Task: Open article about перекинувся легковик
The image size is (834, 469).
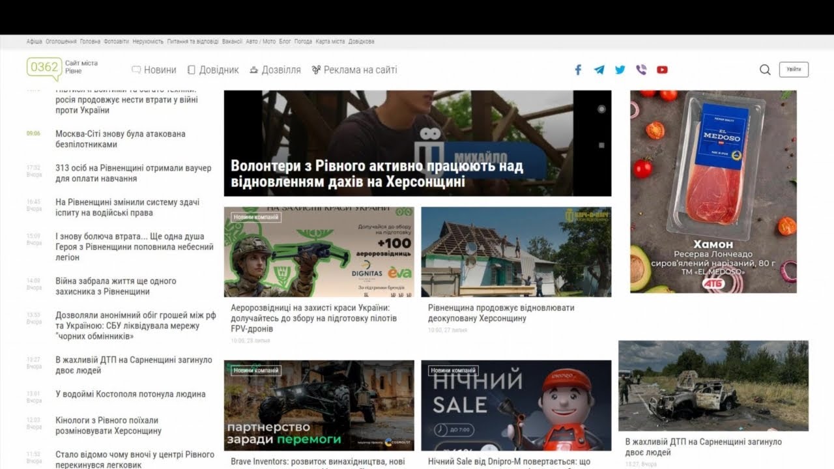Action: click(135, 459)
